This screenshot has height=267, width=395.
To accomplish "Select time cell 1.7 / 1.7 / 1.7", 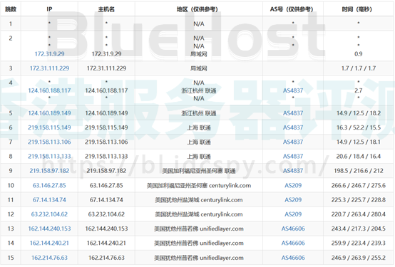I will [359, 68].
